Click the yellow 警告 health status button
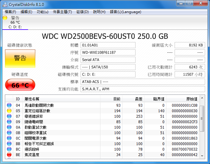Viewport: 210px width, 164px height. click(20, 59)
